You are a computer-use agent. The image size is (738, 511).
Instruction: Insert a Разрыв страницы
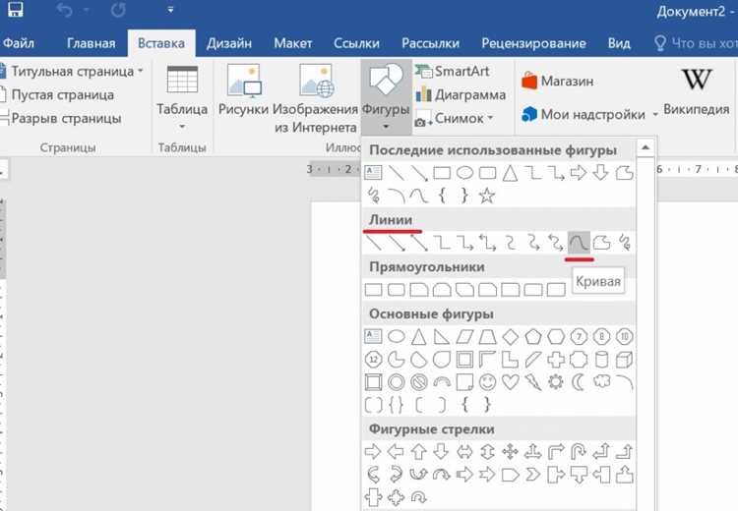coord(61,118)
